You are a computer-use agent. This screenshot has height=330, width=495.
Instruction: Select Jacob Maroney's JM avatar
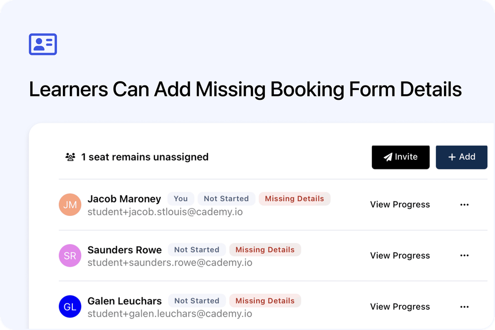tap(70, 205)
